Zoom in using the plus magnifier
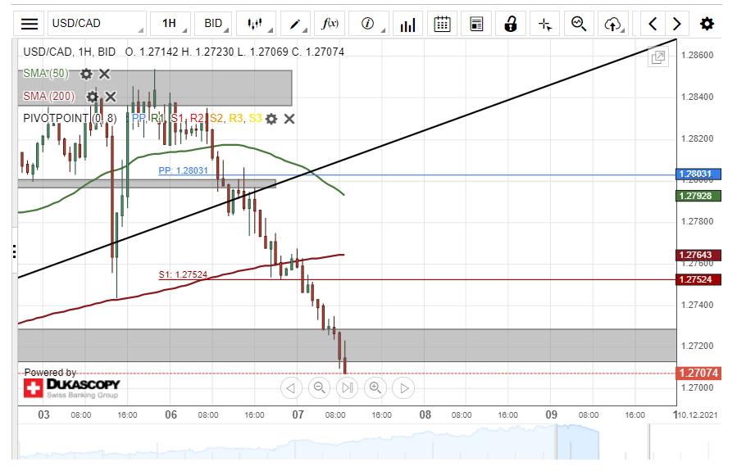Image resolution: width=737 pixels, height=471 pixels. [x=375, y=388]
